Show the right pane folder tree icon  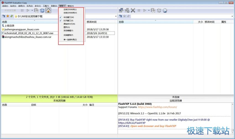coord(121,16)
